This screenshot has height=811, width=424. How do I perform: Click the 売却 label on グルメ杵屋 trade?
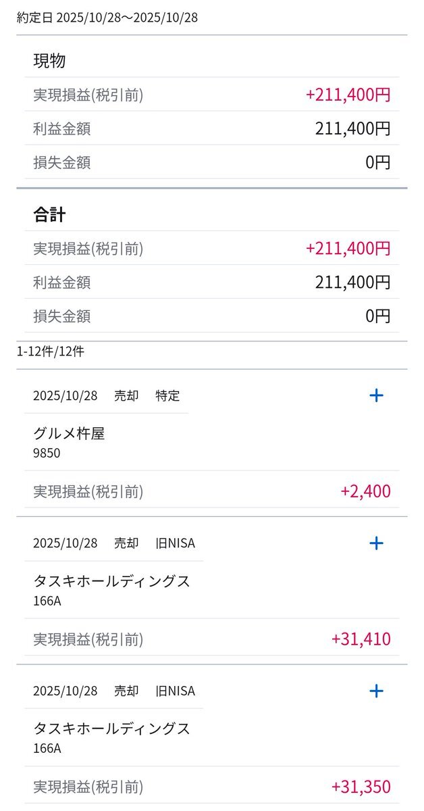tap(126, 396)
